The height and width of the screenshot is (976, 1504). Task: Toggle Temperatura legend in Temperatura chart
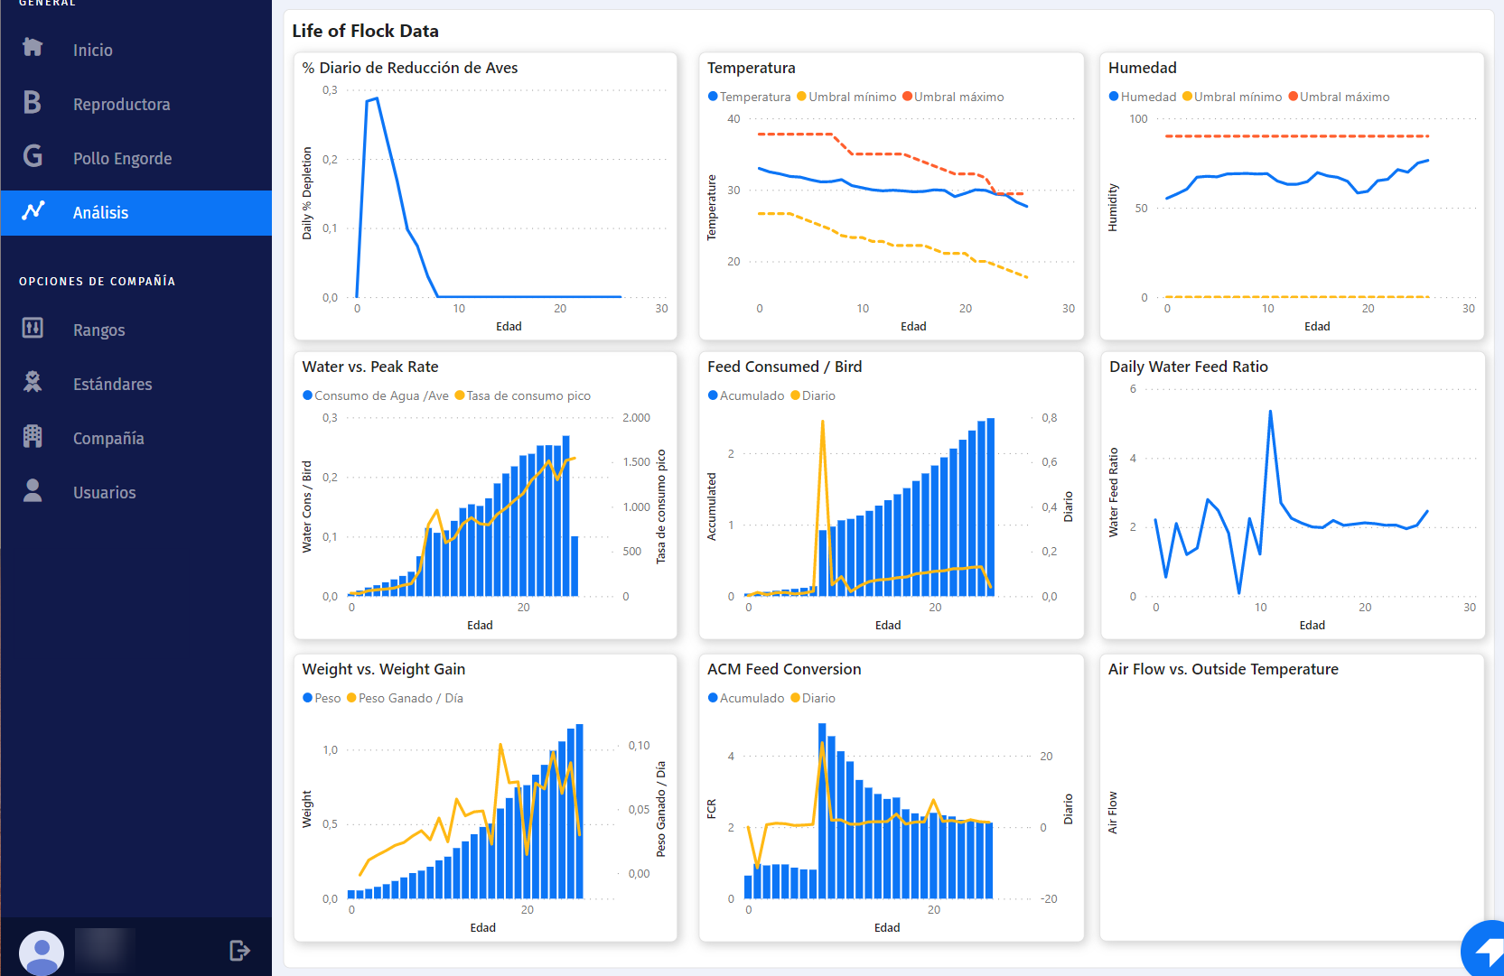(x=749, y=97)
